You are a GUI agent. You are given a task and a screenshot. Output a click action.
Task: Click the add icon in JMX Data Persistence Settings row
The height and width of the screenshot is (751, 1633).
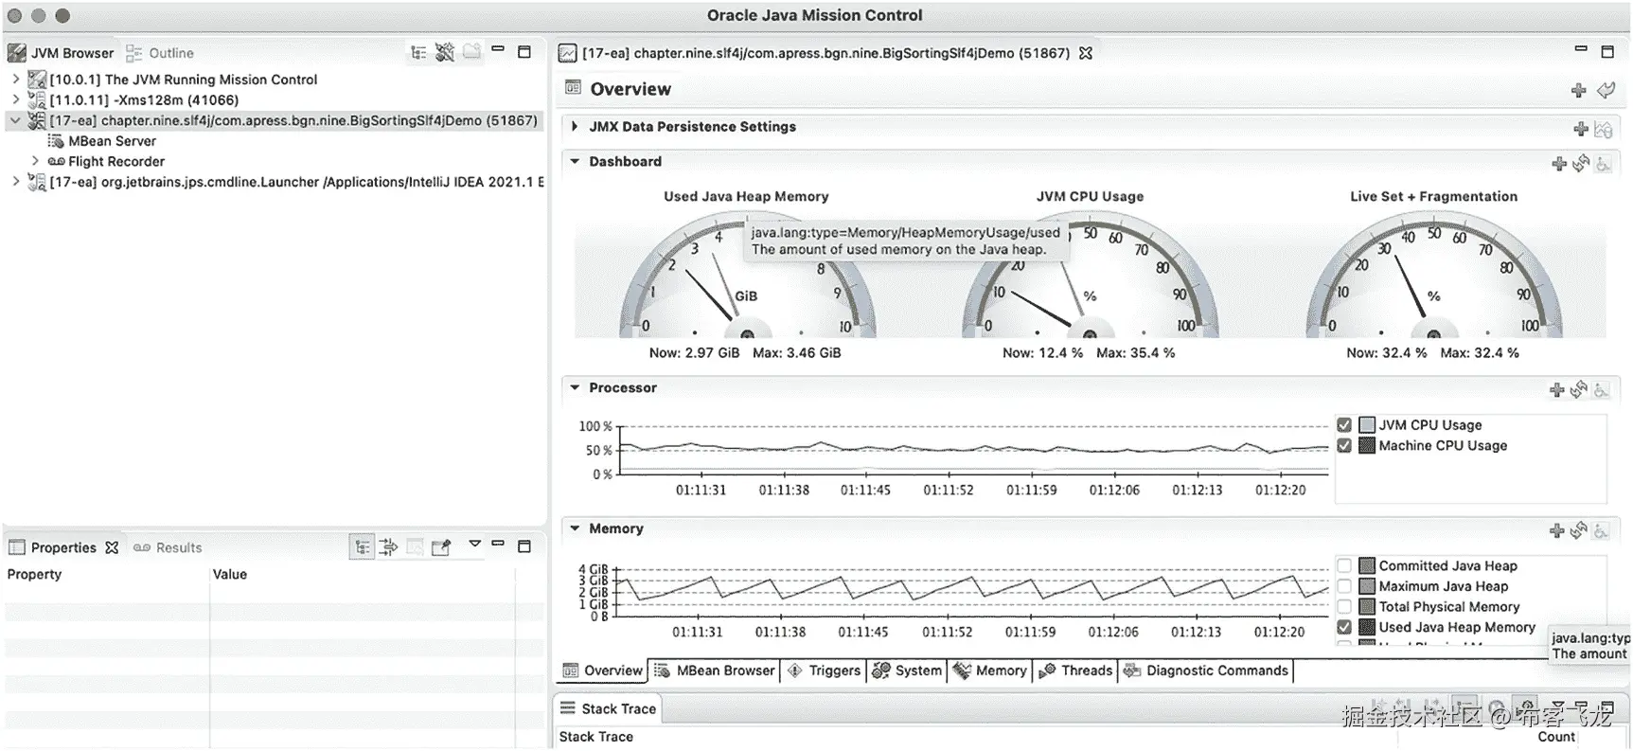pyautogui.click(x=1580, y=129)
